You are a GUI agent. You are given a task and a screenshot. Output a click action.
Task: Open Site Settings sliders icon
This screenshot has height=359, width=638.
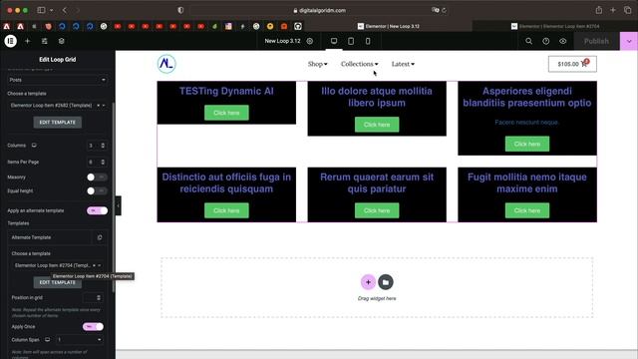coord(44,41)
